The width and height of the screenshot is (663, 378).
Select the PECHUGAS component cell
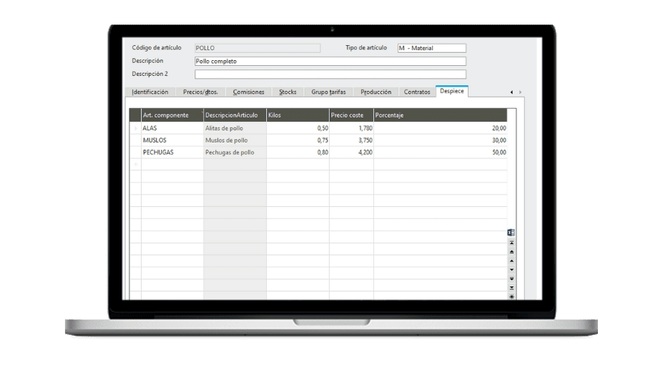(x=172, y=152)
